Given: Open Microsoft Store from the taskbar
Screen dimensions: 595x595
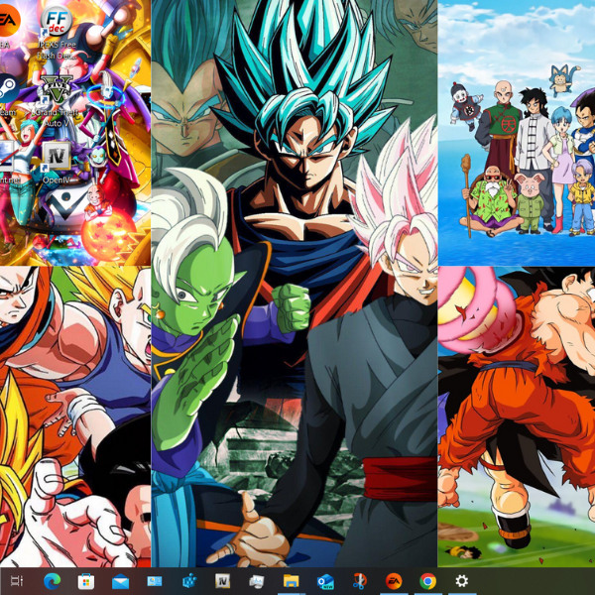Looking at the screenshot, I should [x=86, y=581].
